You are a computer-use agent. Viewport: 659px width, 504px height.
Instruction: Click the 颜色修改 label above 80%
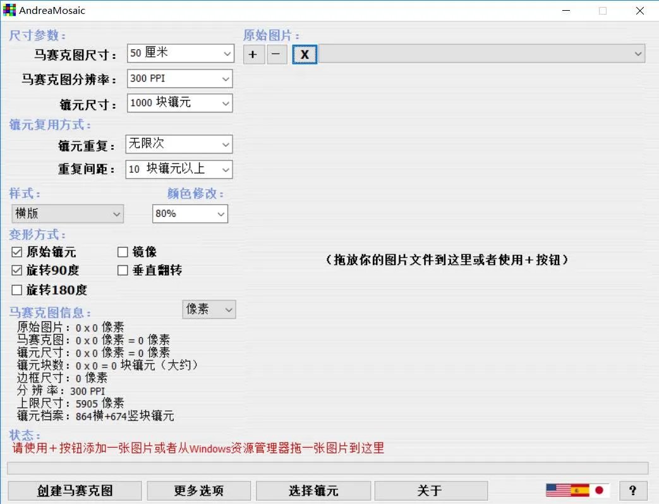pos(195,194)
